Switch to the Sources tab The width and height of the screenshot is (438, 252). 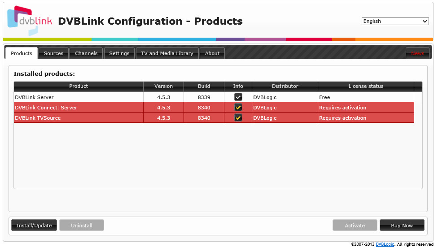tap(53, 53)
